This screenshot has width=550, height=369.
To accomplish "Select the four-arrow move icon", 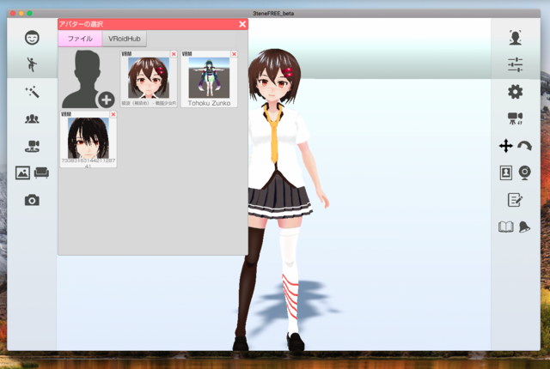I will [x=506, y=146].
